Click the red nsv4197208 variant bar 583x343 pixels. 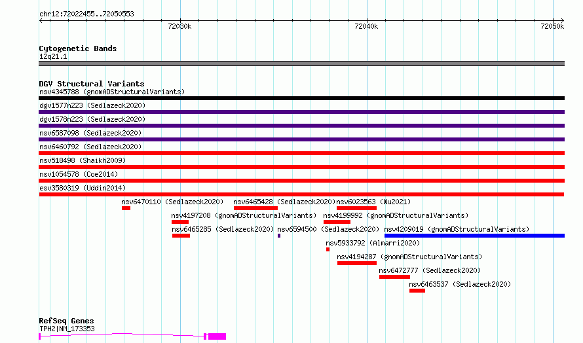[180, 222]
